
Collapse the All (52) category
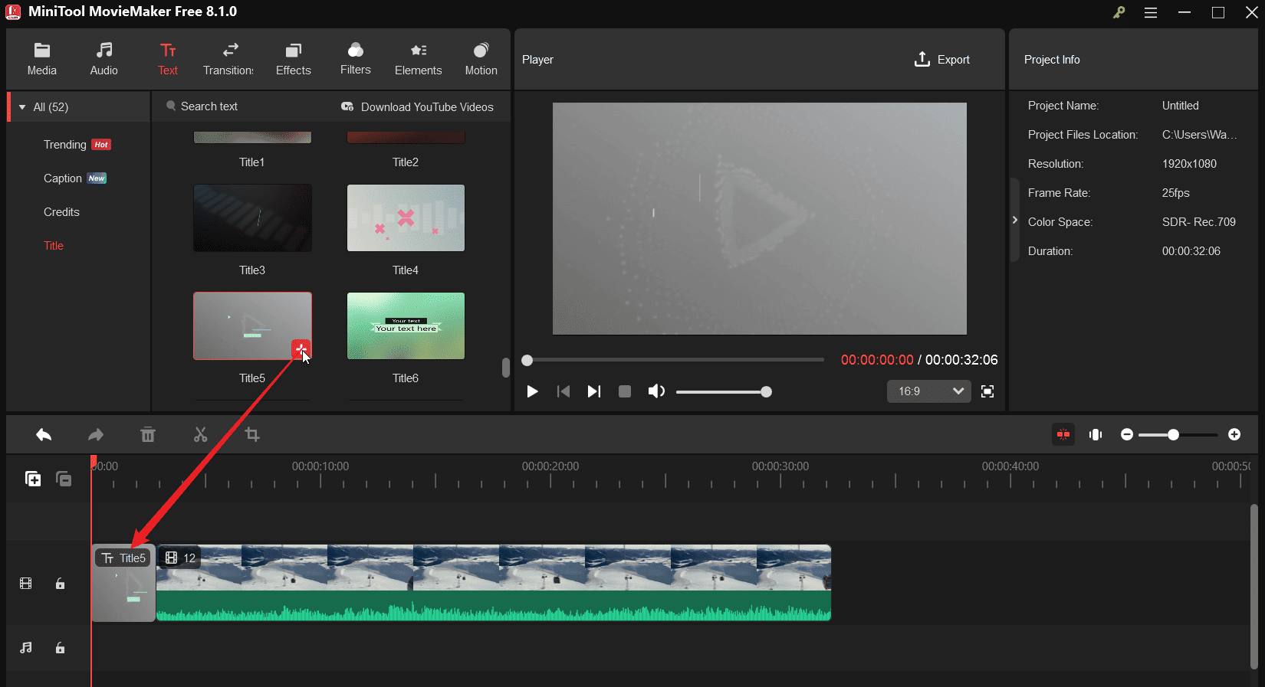[x=22, y=107]
